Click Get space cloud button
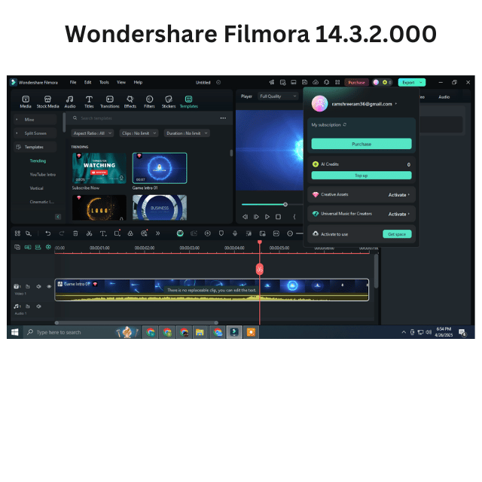This screenshot has height=482, width=482. click(397, 234)
